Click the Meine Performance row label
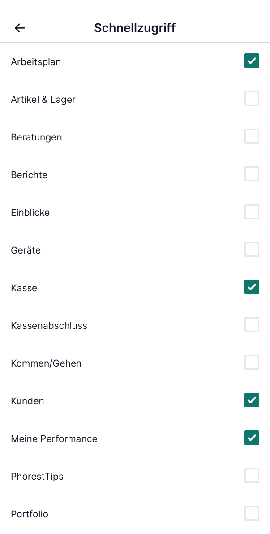270x534 pixels. [54, 439]
